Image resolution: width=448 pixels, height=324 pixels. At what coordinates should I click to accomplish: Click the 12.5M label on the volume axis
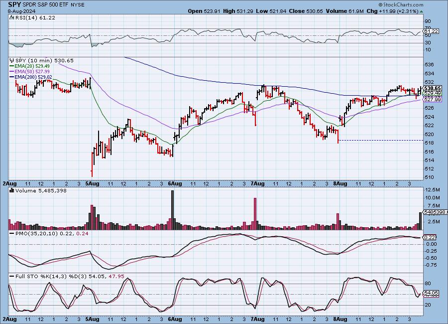pos(433,190)
